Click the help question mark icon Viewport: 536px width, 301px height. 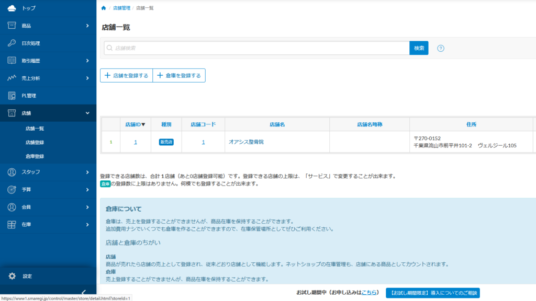[x=441, y=48]
